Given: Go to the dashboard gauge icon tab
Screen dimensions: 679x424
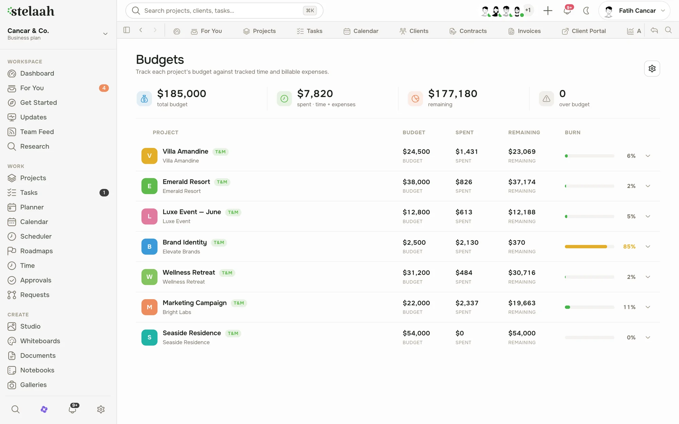Looking at the screenshot, I should coord(177,31).
